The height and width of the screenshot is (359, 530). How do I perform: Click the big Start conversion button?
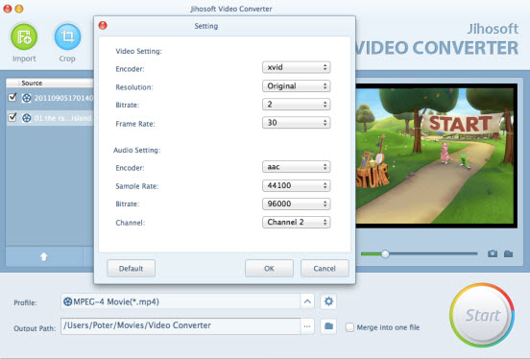482,315
